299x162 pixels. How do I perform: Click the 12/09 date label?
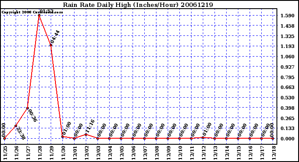click(x=168, y=153)
